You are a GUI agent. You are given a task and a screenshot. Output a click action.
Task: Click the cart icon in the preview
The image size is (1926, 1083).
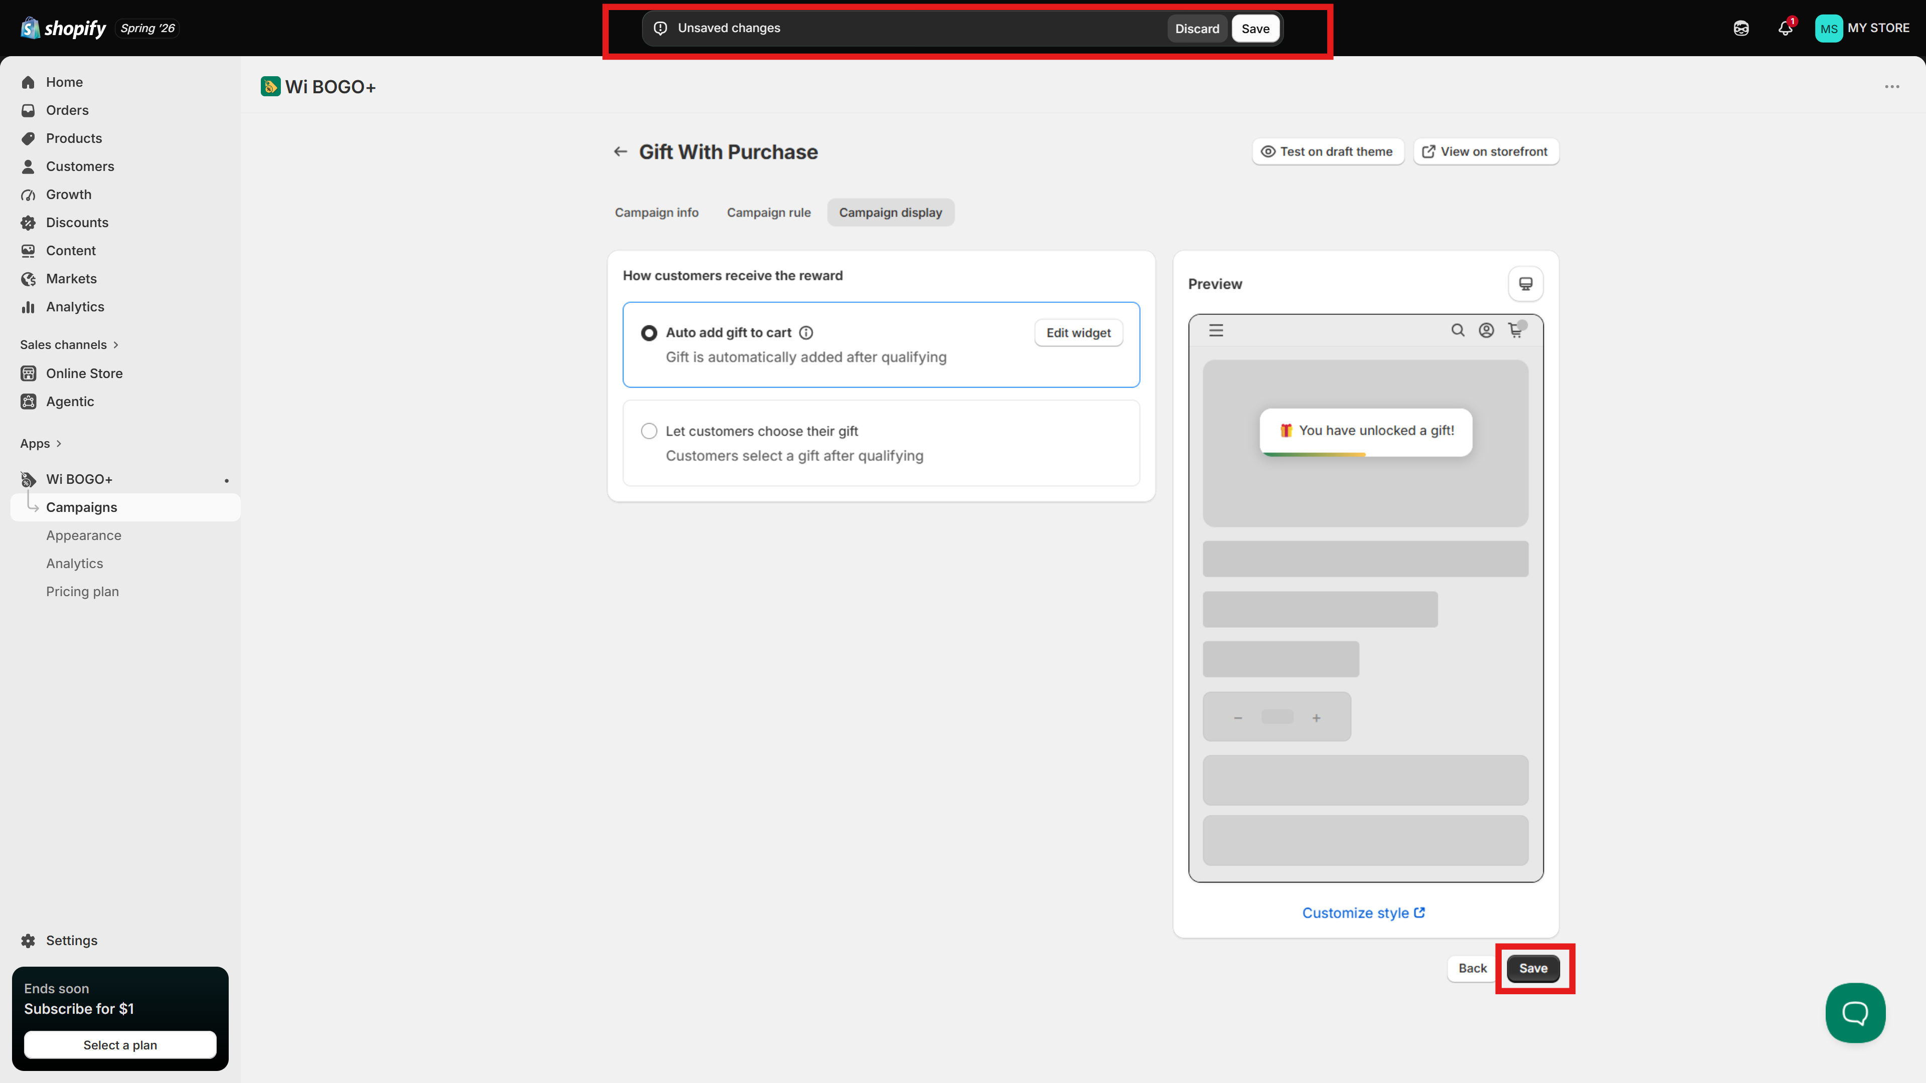pos(1516,329)
